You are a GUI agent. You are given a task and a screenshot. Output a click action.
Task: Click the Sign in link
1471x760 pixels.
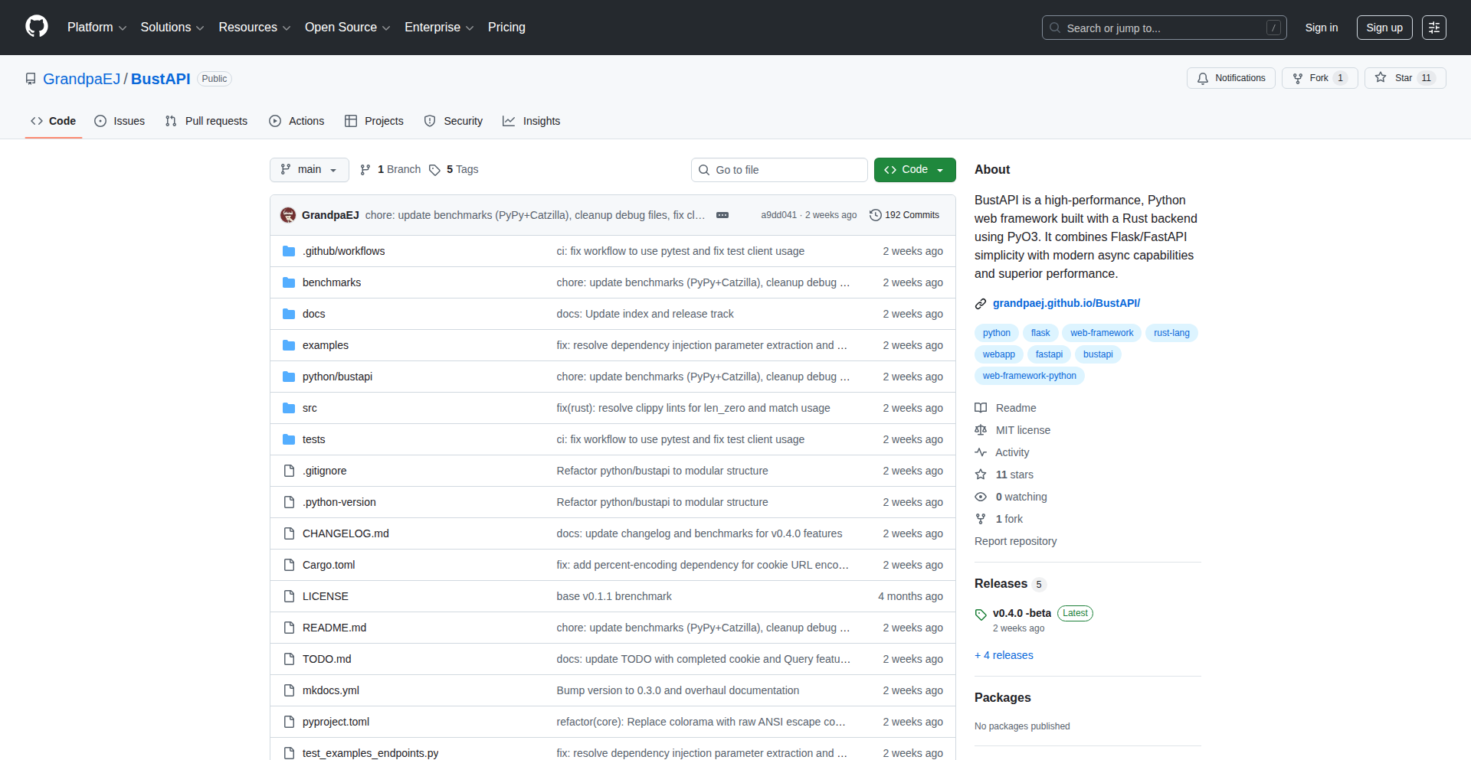coord(1322,28)
